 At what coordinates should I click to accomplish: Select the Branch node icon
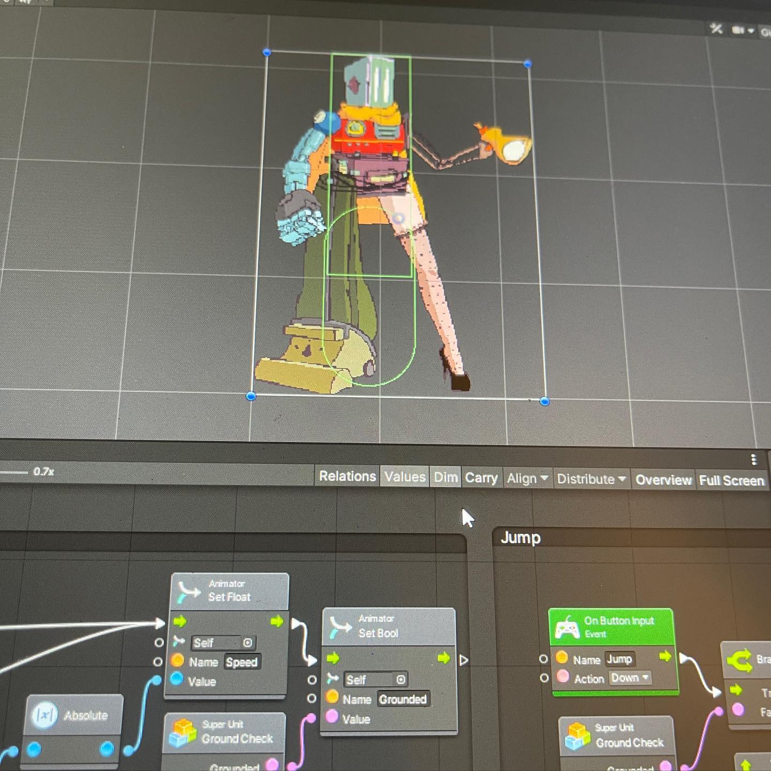740,660
